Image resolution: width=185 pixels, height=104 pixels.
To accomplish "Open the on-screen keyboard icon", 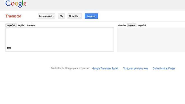I will click(9, 48).
